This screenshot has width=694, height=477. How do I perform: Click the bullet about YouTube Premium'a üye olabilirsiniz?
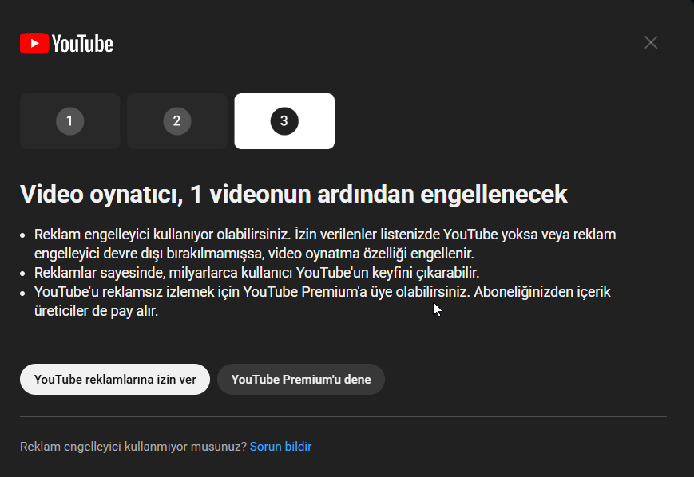point(322,301)
